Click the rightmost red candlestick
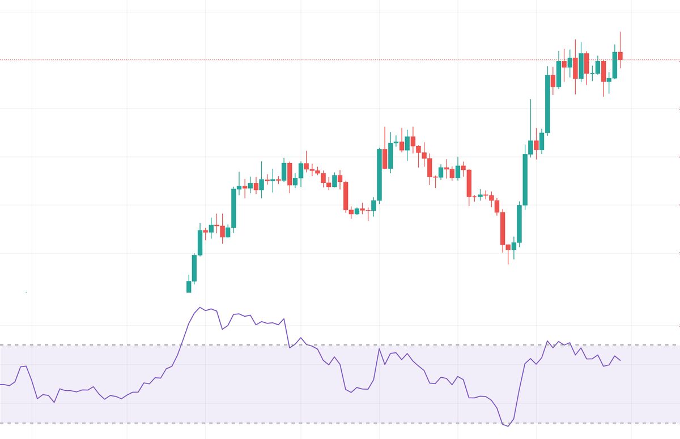680x439 pixels. point(620,56)
